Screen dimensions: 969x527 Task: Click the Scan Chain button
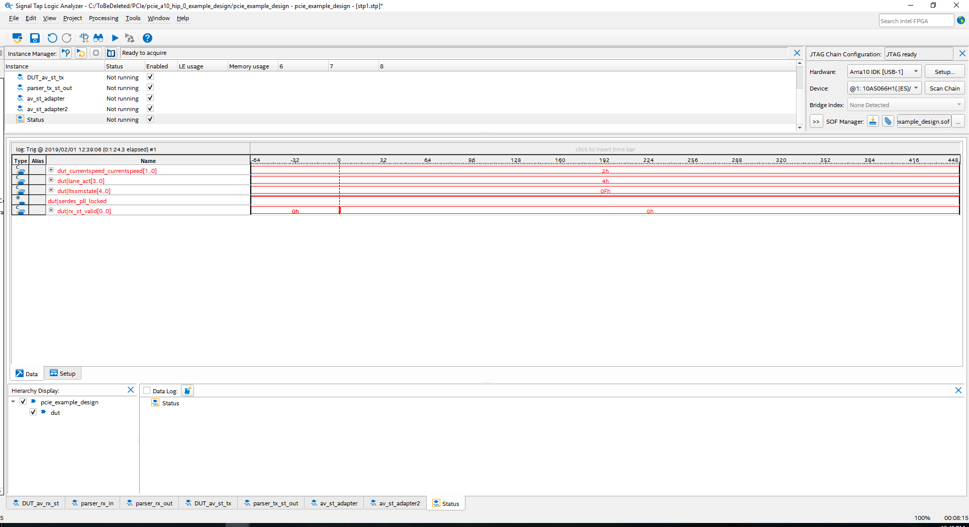click(x=944, y=88)
